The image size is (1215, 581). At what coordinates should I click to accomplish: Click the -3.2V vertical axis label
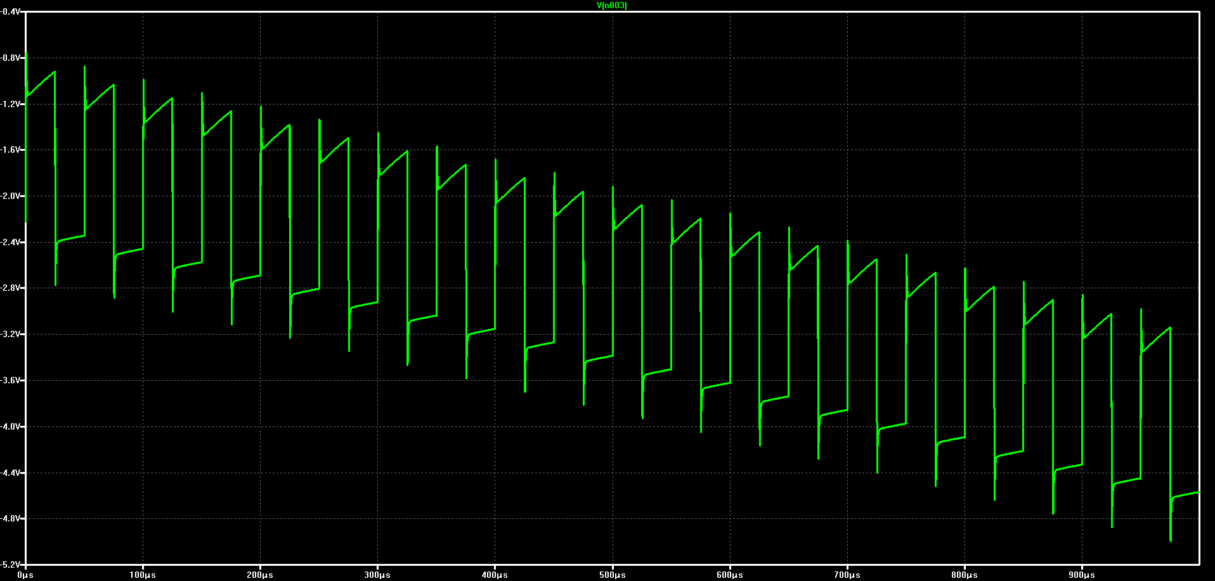click(x=11, y=335)
